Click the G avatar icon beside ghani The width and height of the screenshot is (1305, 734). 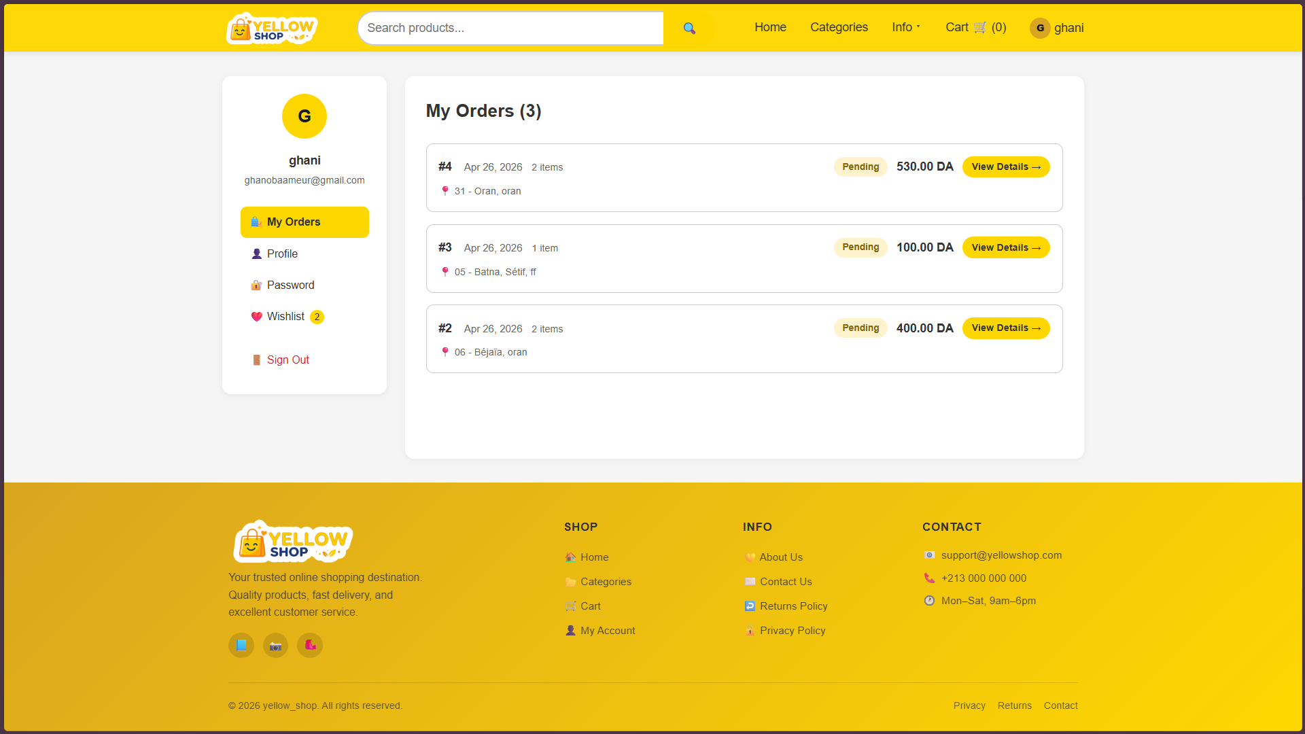(x=1040, y=28)
